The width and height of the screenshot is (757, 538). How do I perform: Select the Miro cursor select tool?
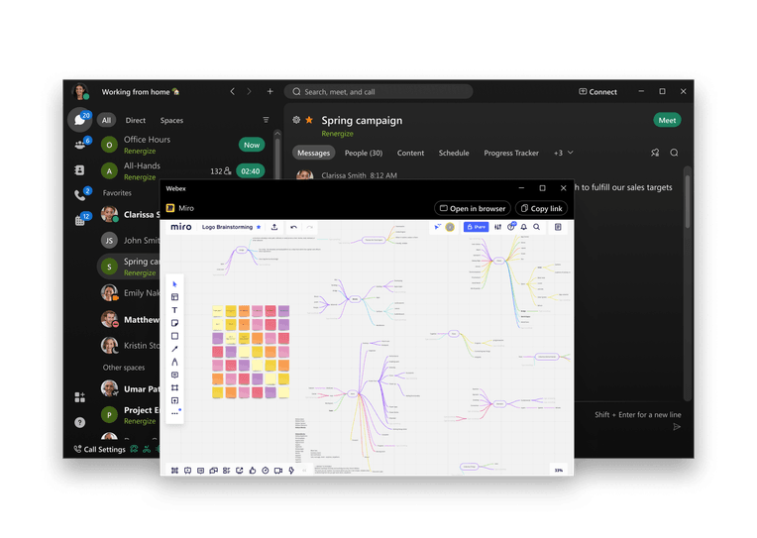point(174,284)
